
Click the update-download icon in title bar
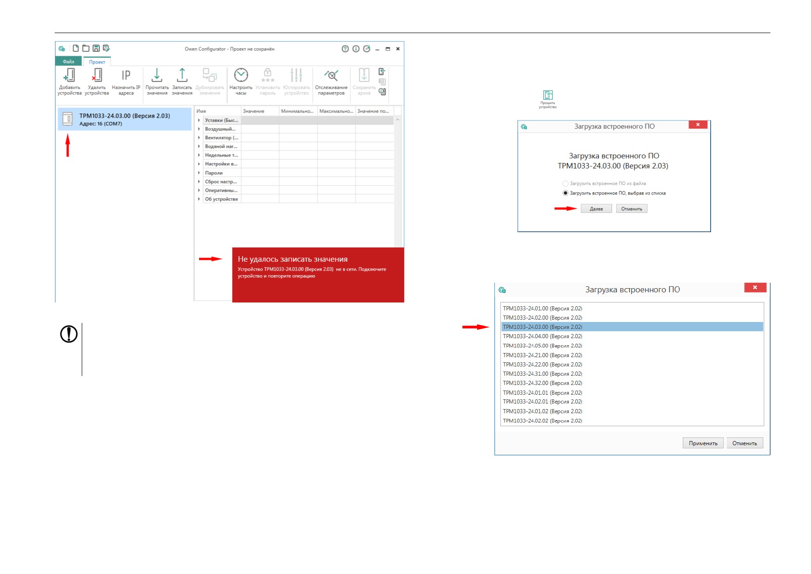(367, 49)
